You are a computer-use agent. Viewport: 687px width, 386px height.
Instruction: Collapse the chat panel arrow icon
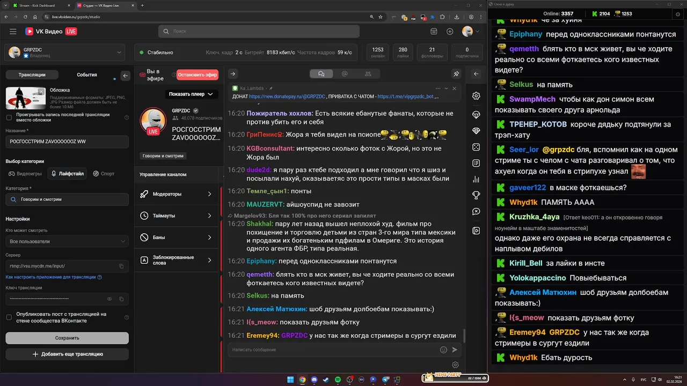click(233, 74)
